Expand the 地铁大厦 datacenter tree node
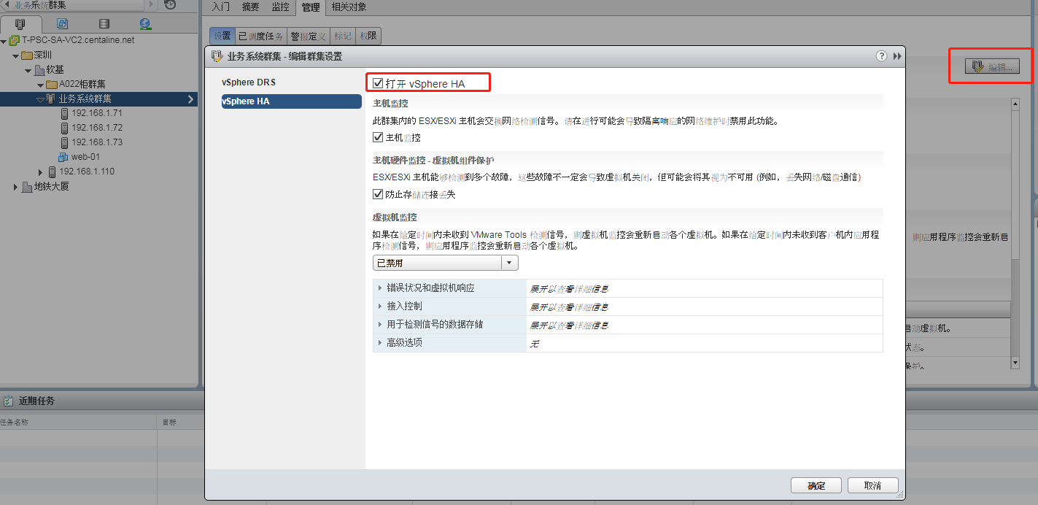 (16, 187)
